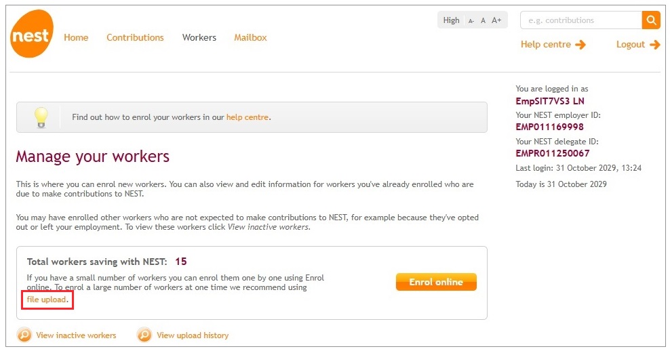This screenshot has width=670, height=349.
Task: Click into the search input field
Action: pos(581,20)
